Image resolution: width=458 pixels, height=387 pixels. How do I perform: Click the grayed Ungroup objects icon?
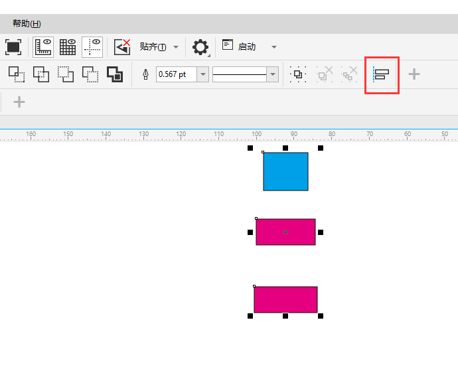tap(325, 74)
